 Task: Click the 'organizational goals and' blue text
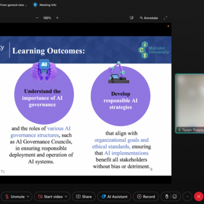121,140
